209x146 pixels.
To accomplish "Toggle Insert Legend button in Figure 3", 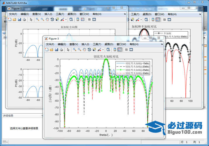I will point(120,50).
